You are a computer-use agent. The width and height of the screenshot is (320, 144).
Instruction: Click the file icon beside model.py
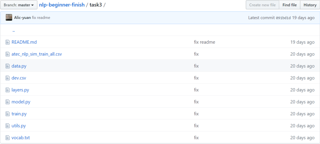click(8, 102)
